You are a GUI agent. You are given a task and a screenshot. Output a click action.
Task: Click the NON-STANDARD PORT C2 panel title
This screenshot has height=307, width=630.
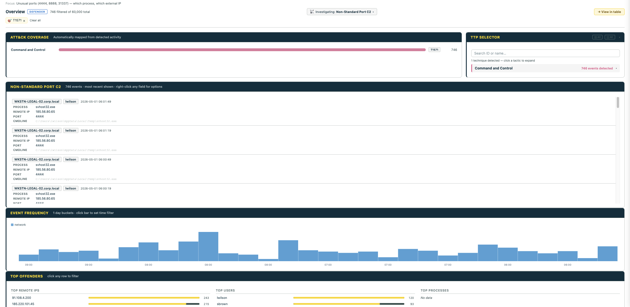(x=36, y=87)
